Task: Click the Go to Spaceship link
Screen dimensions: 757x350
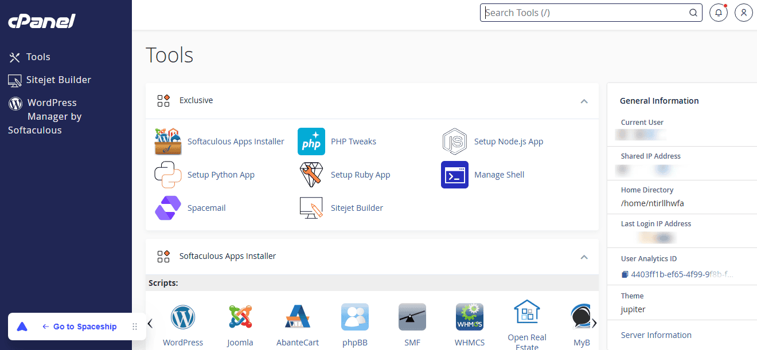Action: pyautogui.click(x=79, y=327)
